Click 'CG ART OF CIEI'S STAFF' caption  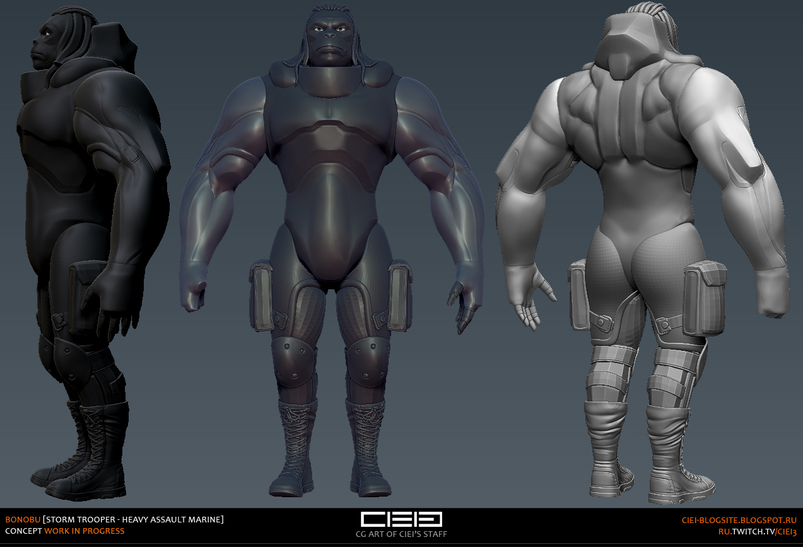point(401,535)
